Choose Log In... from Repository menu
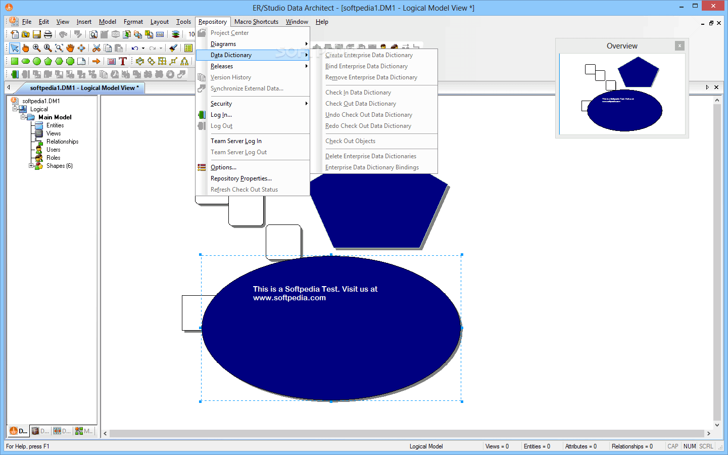 (x=253, y=115)
